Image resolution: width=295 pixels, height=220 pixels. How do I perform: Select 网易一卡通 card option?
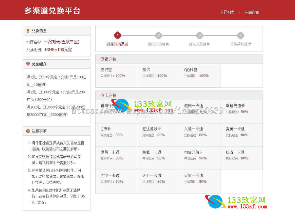coord(116,158)
